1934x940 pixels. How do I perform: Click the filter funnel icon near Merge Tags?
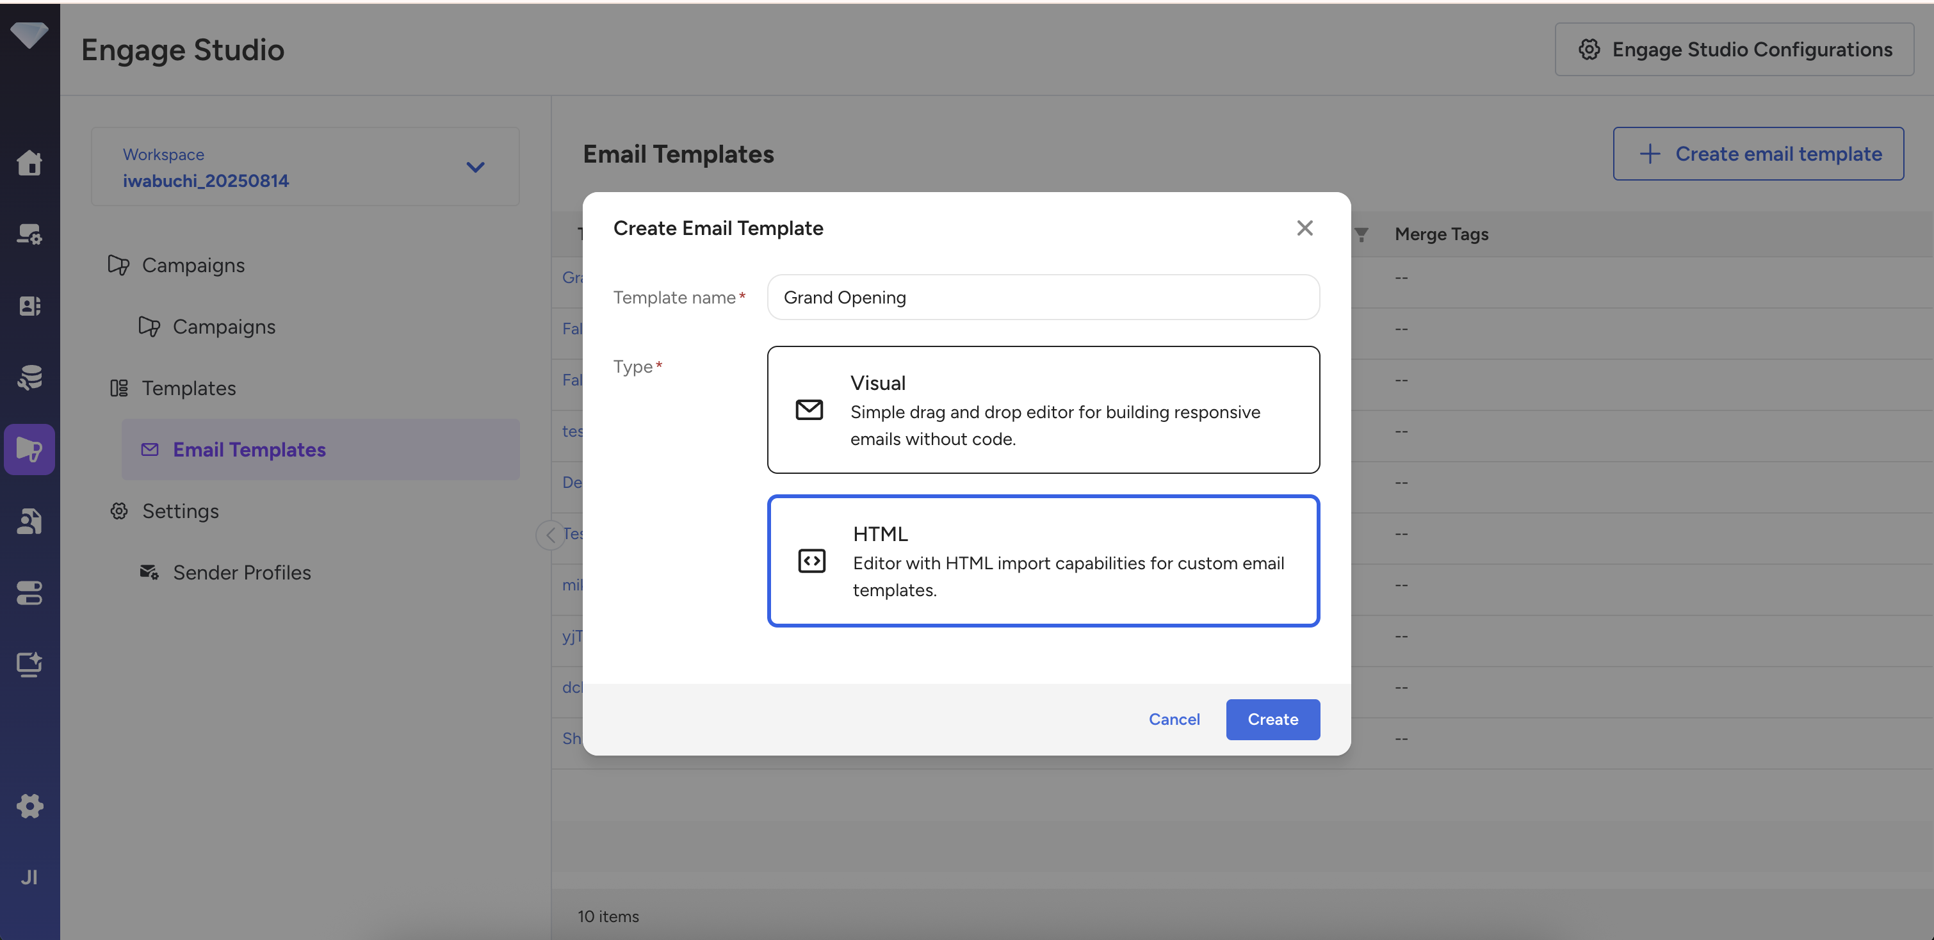1361,234
